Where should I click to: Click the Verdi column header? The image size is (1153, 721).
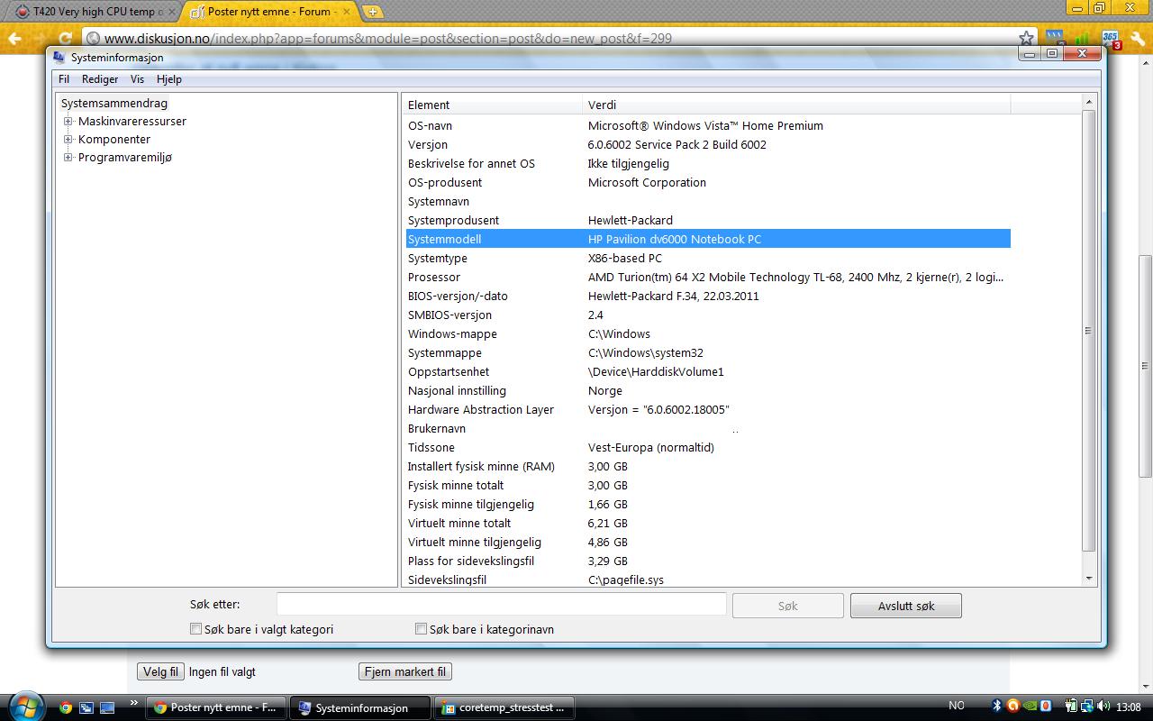[x=796, y=105]
